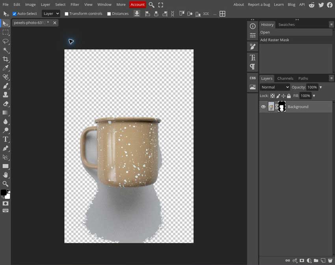This screenshot has height=265, width=335.
Task: Open History panel menu button
Action: tap(331, 24)
